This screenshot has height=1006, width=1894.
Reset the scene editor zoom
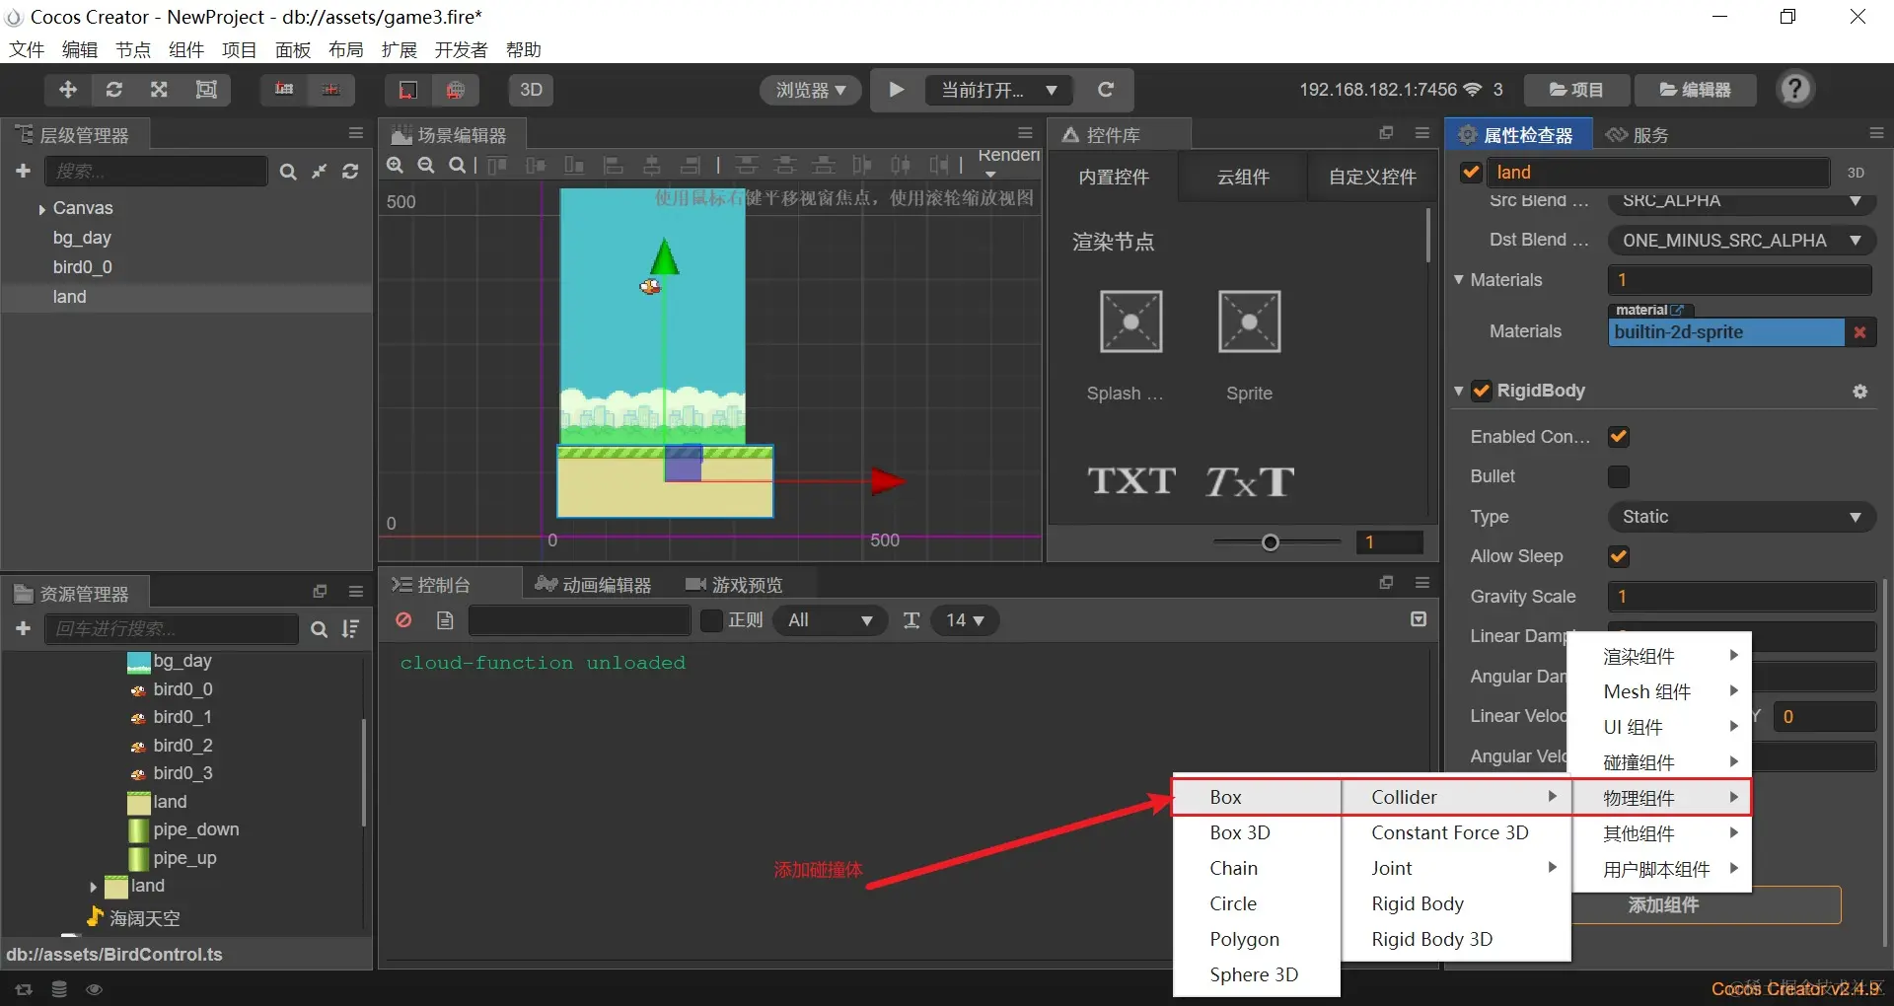pos(457,165)
